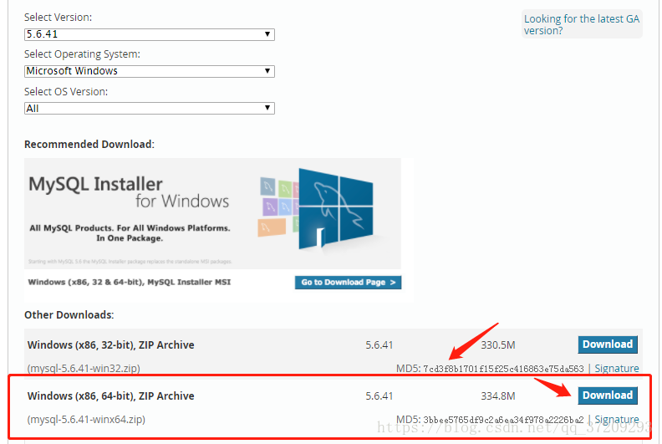Click the file name "(mysql-5.6.41-winx64.zip)"
662x444 pixels.
tap(86, 420)
